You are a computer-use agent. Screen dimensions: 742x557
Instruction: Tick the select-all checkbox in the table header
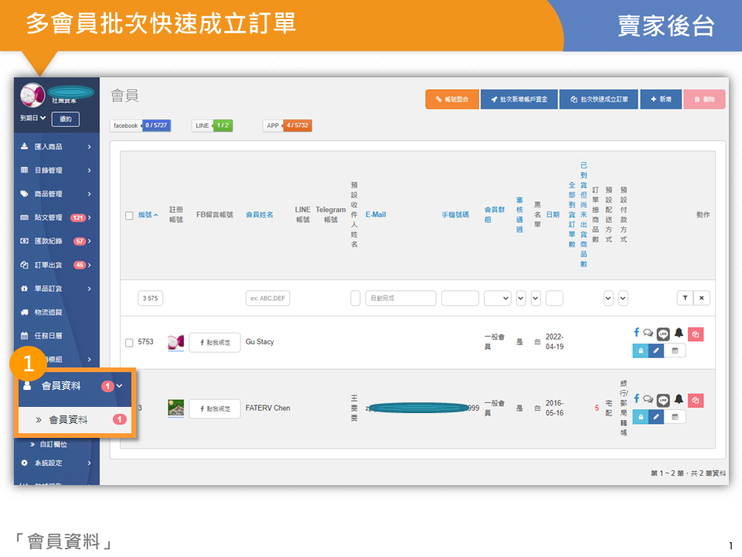pos(129,215)
